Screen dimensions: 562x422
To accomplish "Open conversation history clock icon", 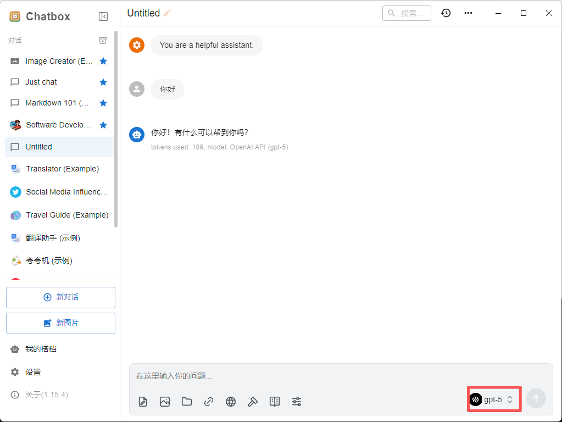I will coord(446,13).
